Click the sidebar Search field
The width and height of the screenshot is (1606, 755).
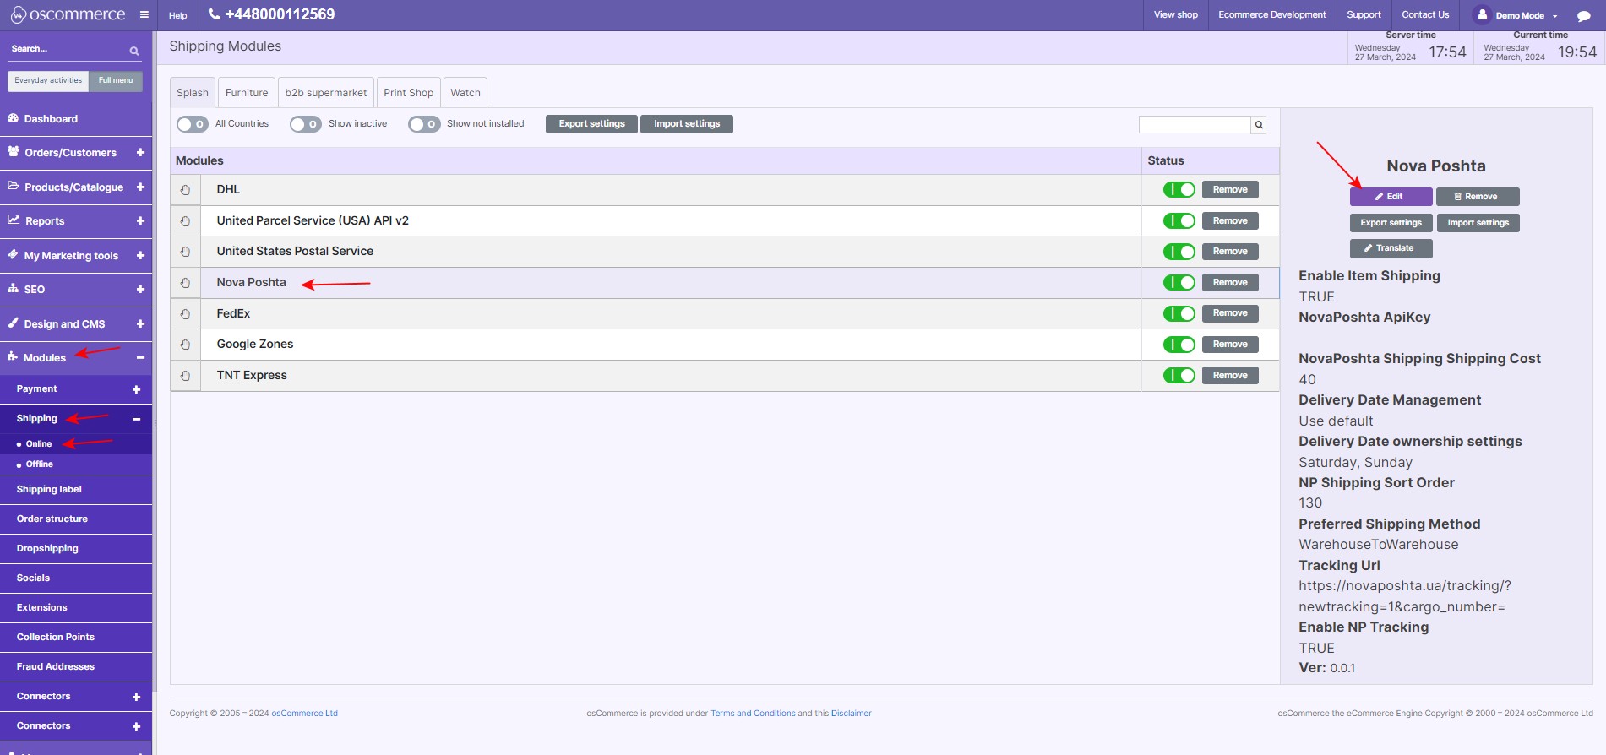pyautogui.click(x=69, y=49)
